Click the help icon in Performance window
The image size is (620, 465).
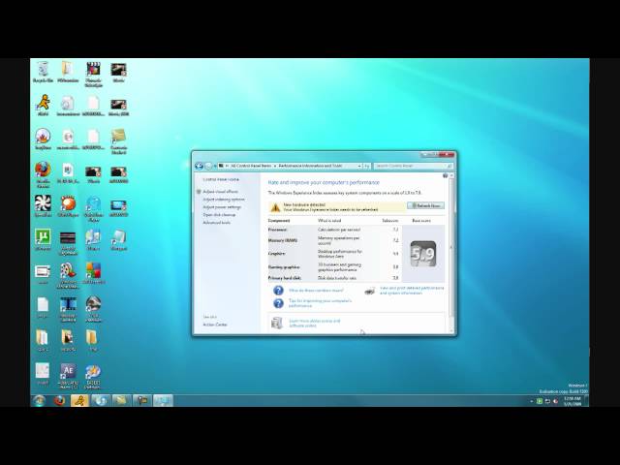[446, 175]
